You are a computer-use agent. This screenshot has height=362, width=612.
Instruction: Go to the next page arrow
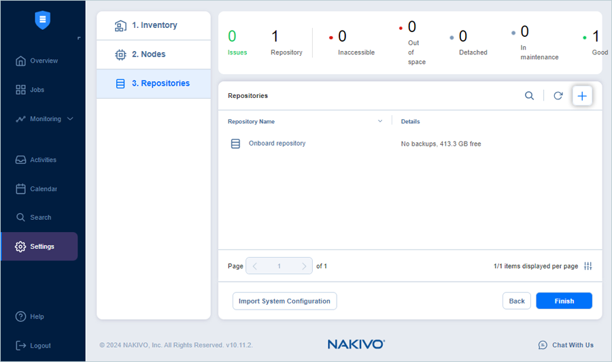[304, 266]
